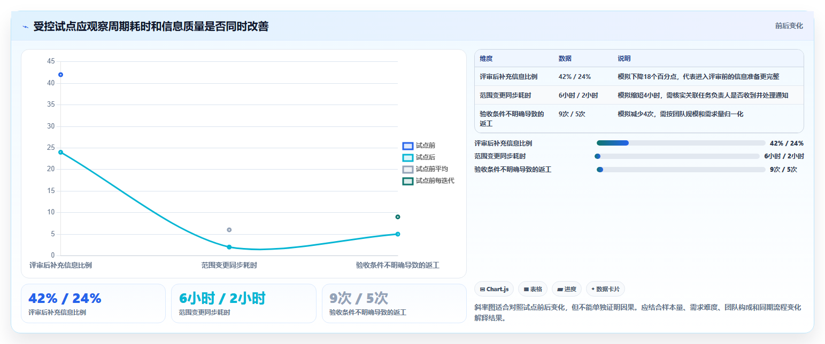Click the 验收条件不明确导致的返工 progress bar
This screenshot has width=825, height=344.
[x=681, y=170]
